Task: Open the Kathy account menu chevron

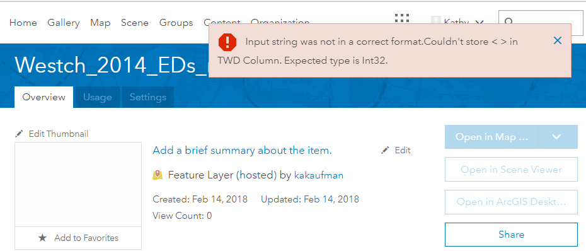Action: pos(479,23)
